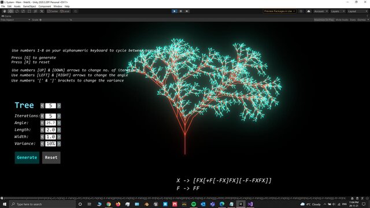The height and width of the screenshot is (208, 370).
Task: Increase the Variance value
Action: coord(59,144)
